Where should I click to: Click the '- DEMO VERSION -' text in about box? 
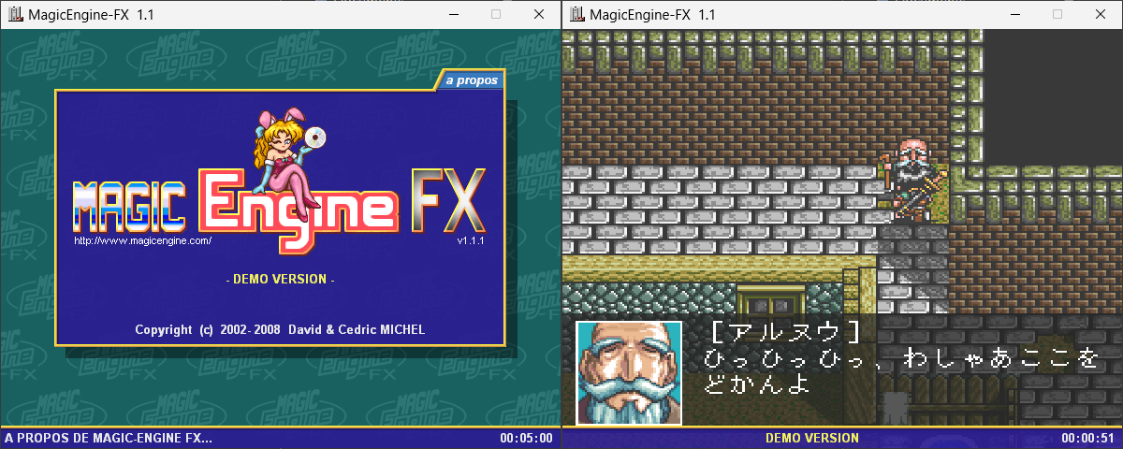[281, 279]
